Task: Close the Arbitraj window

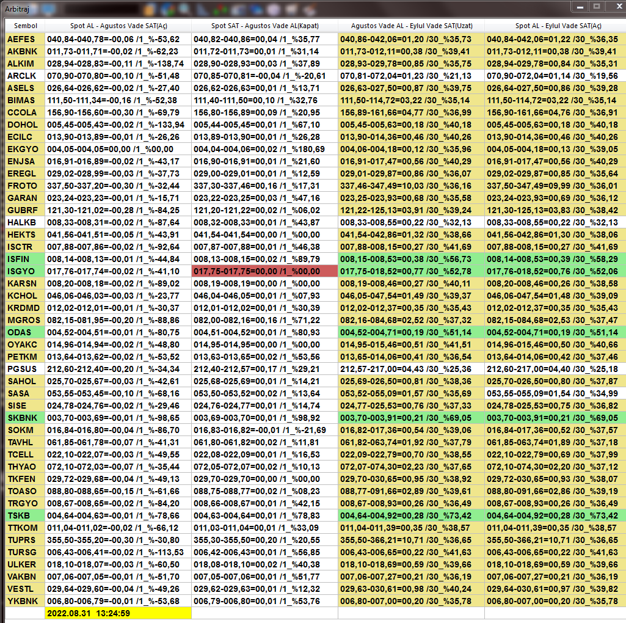Action: point(617,6)
